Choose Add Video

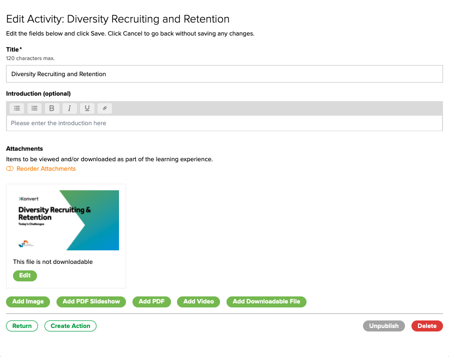click(x=198, y=301)
